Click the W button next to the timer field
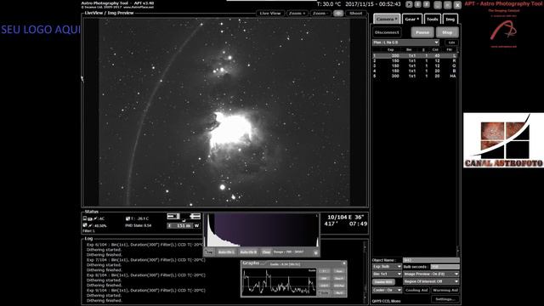This screenshot has height=306, width=544. (196, 225)
